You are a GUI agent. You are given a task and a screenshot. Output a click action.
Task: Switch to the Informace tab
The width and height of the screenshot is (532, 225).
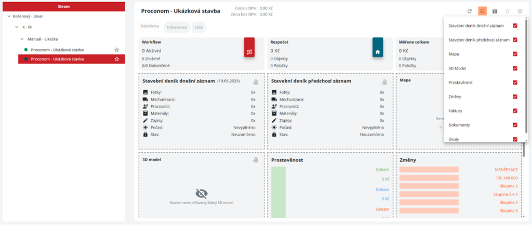pyautogui.click(x=177, y=27)
